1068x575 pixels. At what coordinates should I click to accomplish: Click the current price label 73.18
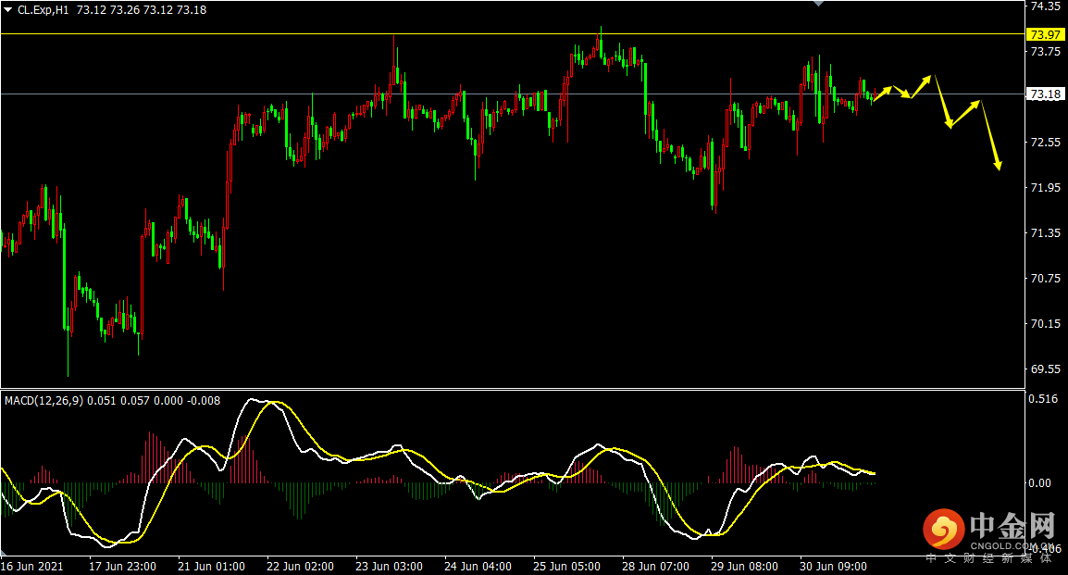[1045, 94]
